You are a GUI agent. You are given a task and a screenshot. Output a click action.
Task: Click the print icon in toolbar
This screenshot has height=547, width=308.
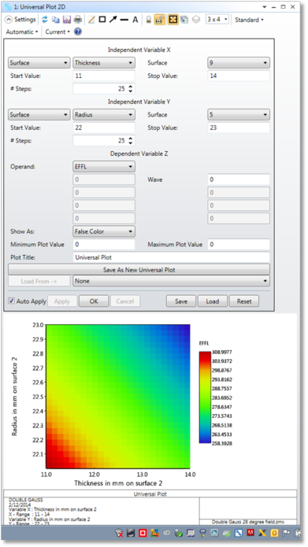(78, 20)
